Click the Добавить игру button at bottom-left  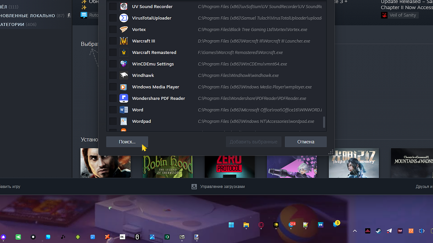[x=10, y=186]
